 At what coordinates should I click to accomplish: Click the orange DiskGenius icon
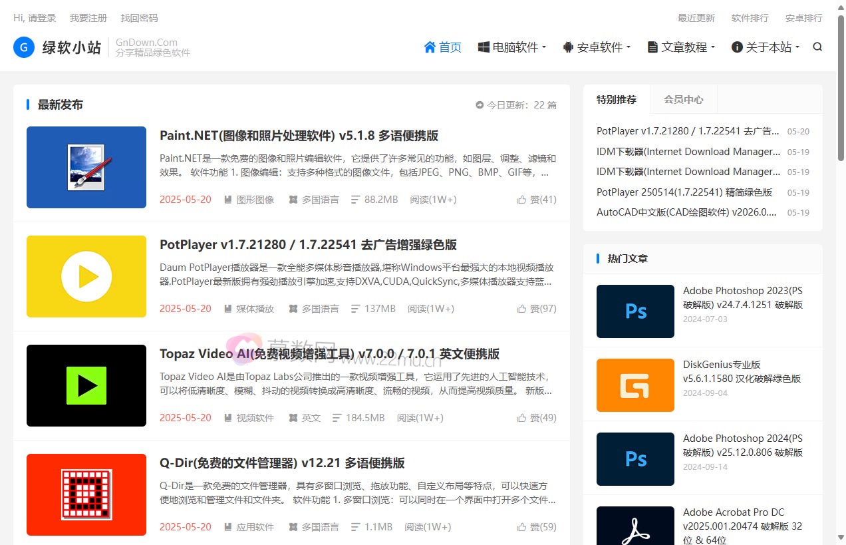634,385
